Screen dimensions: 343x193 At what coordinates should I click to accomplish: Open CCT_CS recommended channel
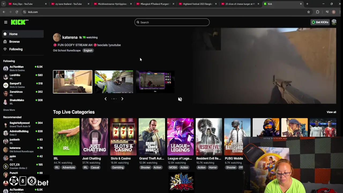(x=23, y=166)
